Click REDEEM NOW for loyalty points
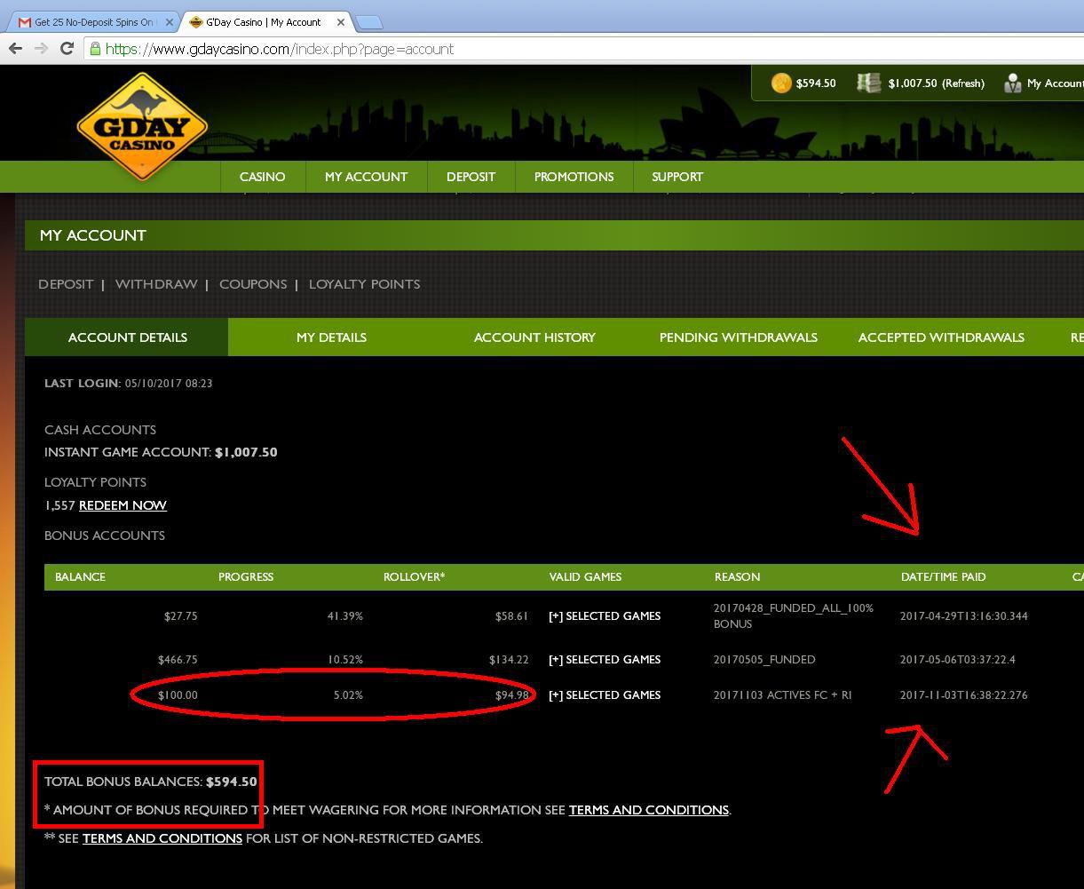Image resolution: width=1084 pixels, height=889 pixels. click(123, 505)
